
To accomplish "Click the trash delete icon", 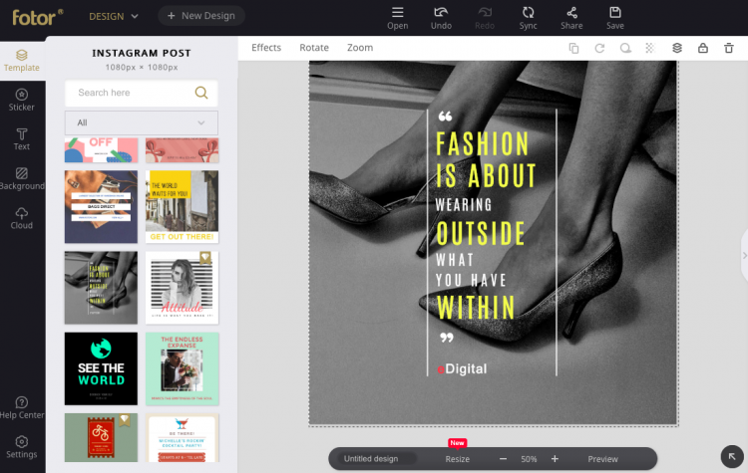I will [728, 48].
